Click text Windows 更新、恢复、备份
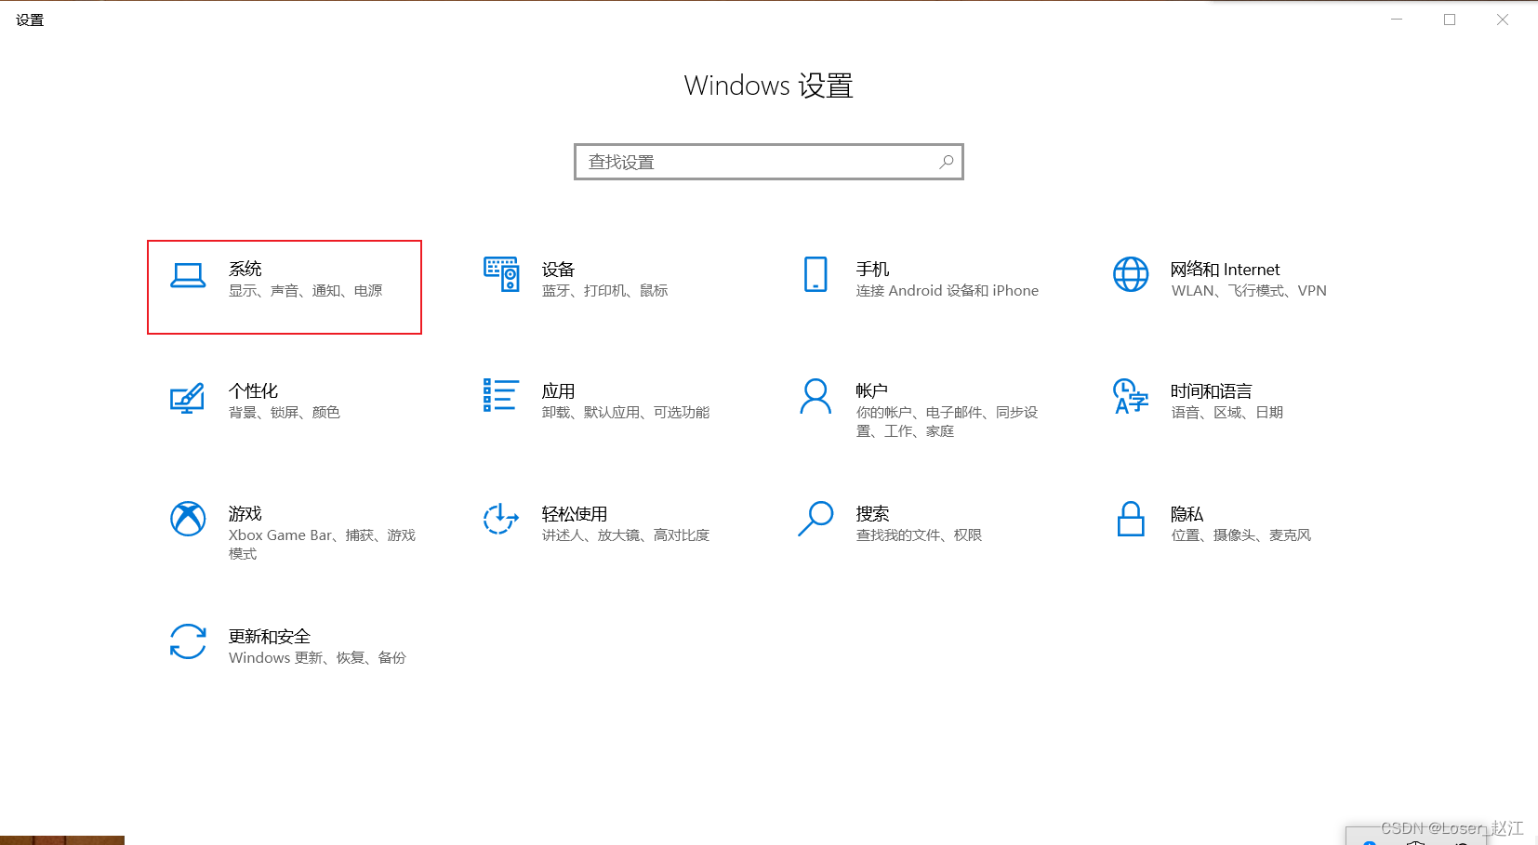This screenshot has height=845, width=1538. [317, 658]
